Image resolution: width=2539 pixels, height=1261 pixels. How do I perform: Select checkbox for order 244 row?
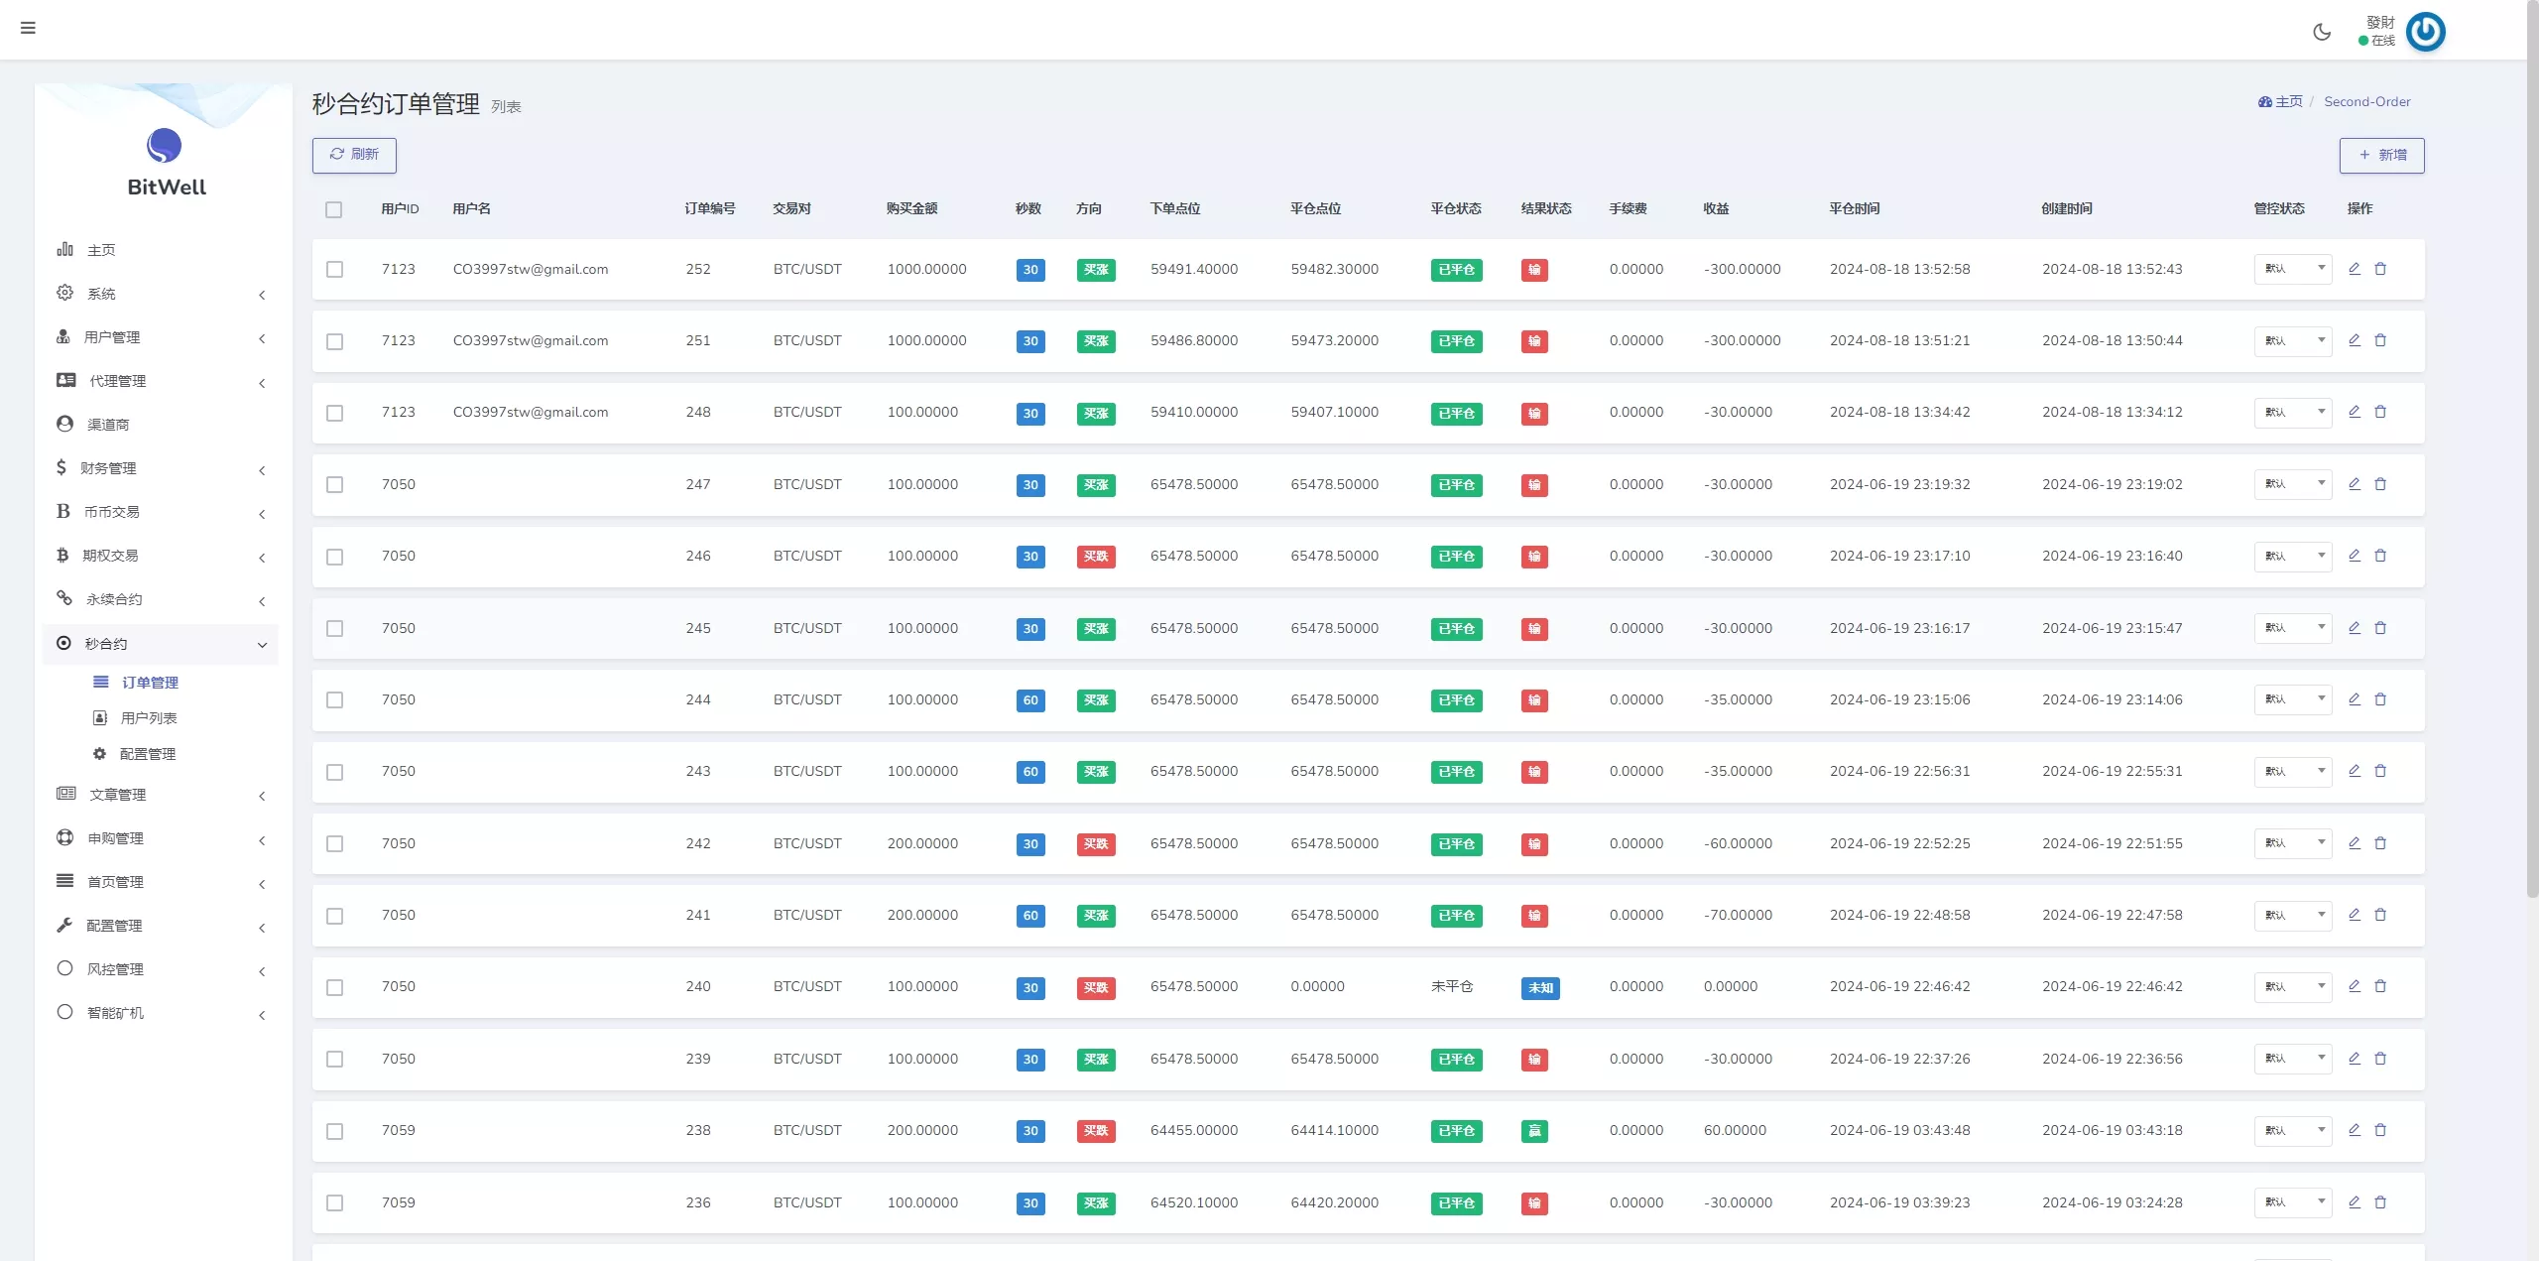pos(335,700)
